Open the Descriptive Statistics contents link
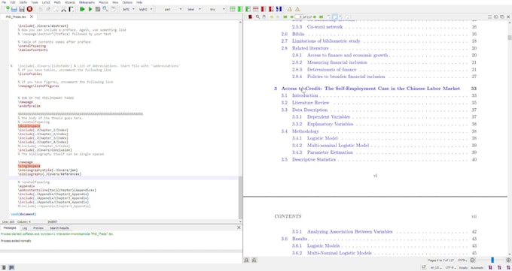Screen dimensions: 512x271 coord(314,160)
